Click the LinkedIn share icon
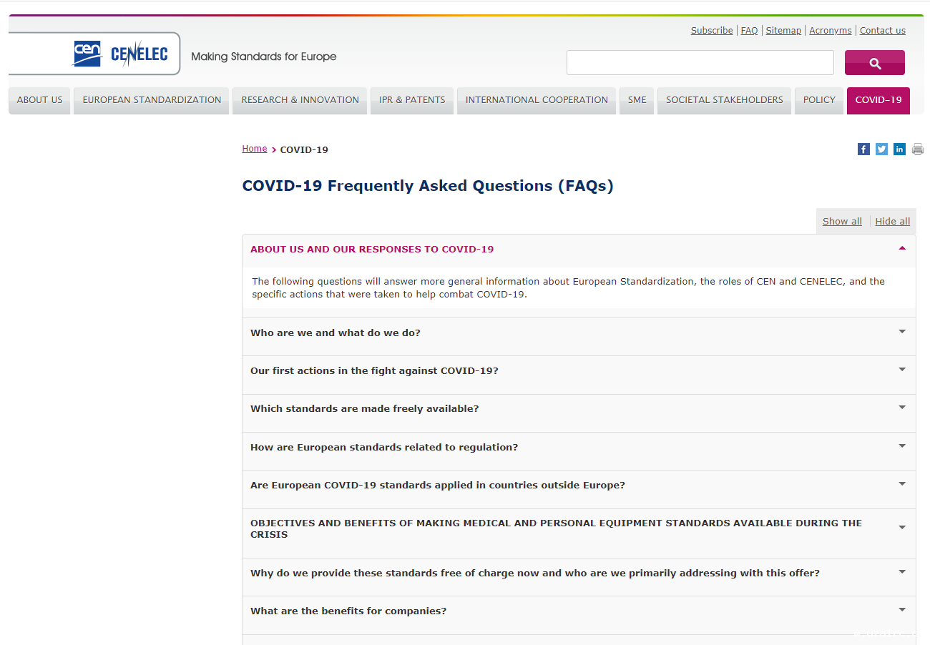The height and width of the screenshot is (645, 930). tap(899, 149)
